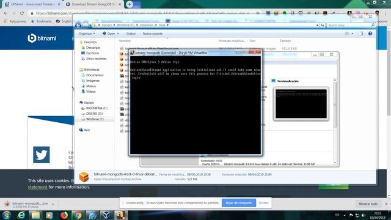The image size is (391, 220).
Task: Select the WinStore (F:) drive
Action: tap(95, 119)
